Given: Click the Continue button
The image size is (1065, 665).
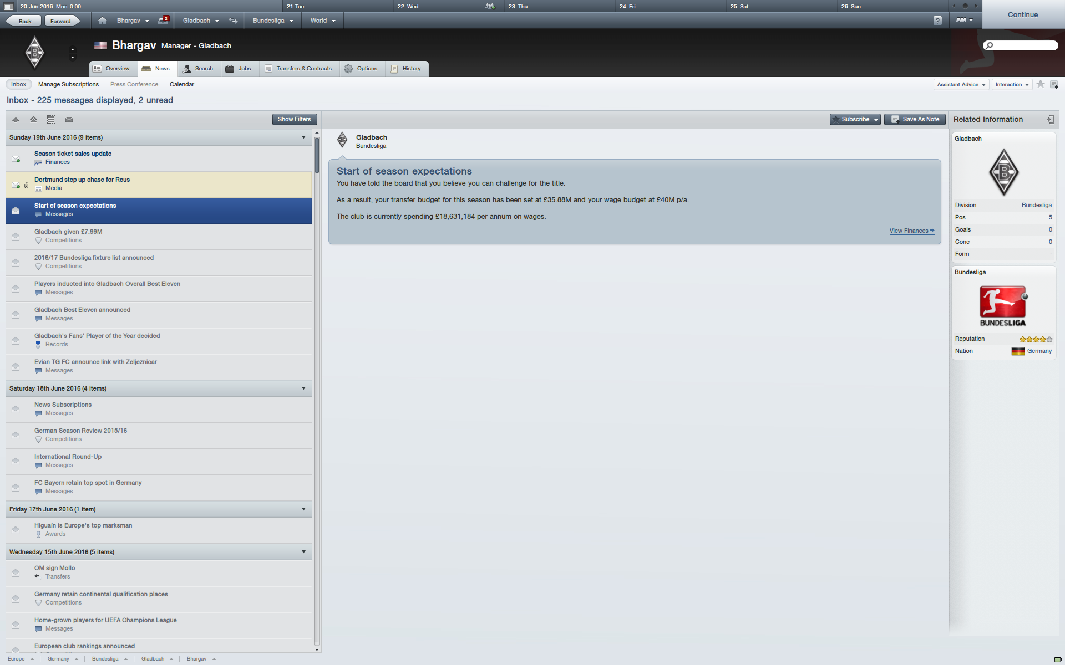Looking at the screenshot, I should tap(1023, 14).
